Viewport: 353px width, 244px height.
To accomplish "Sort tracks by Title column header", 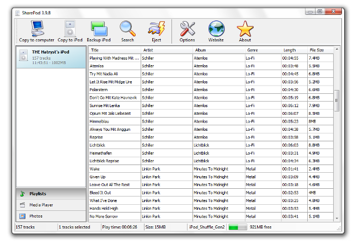I will pyautogui.click(x=115, y=50).
